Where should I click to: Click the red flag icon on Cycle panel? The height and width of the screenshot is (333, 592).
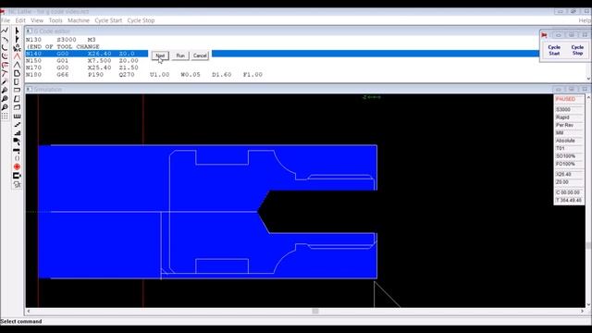coord(544,35)
